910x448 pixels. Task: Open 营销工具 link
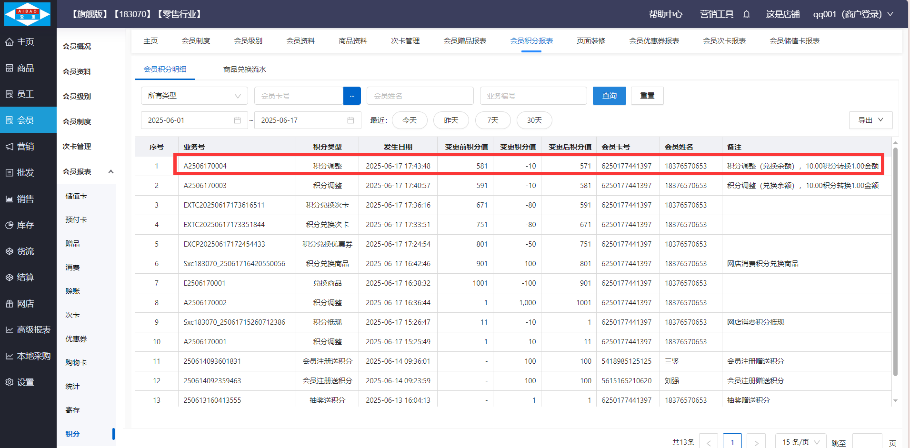pos(717,14)
